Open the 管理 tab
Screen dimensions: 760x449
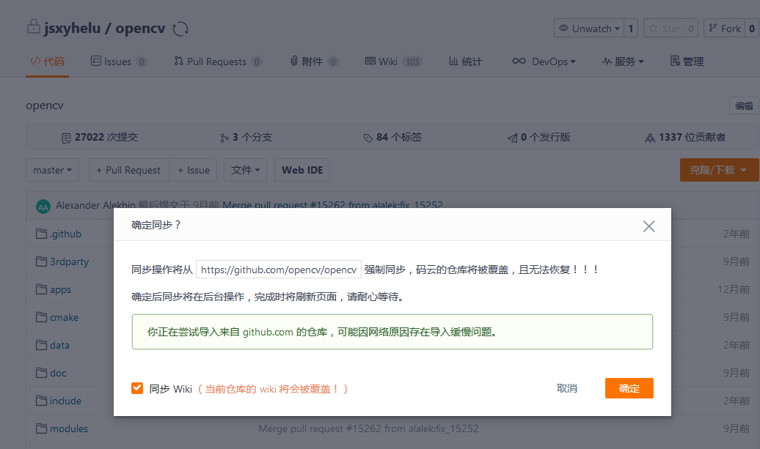pyautogui.click(x=687, y=62)
